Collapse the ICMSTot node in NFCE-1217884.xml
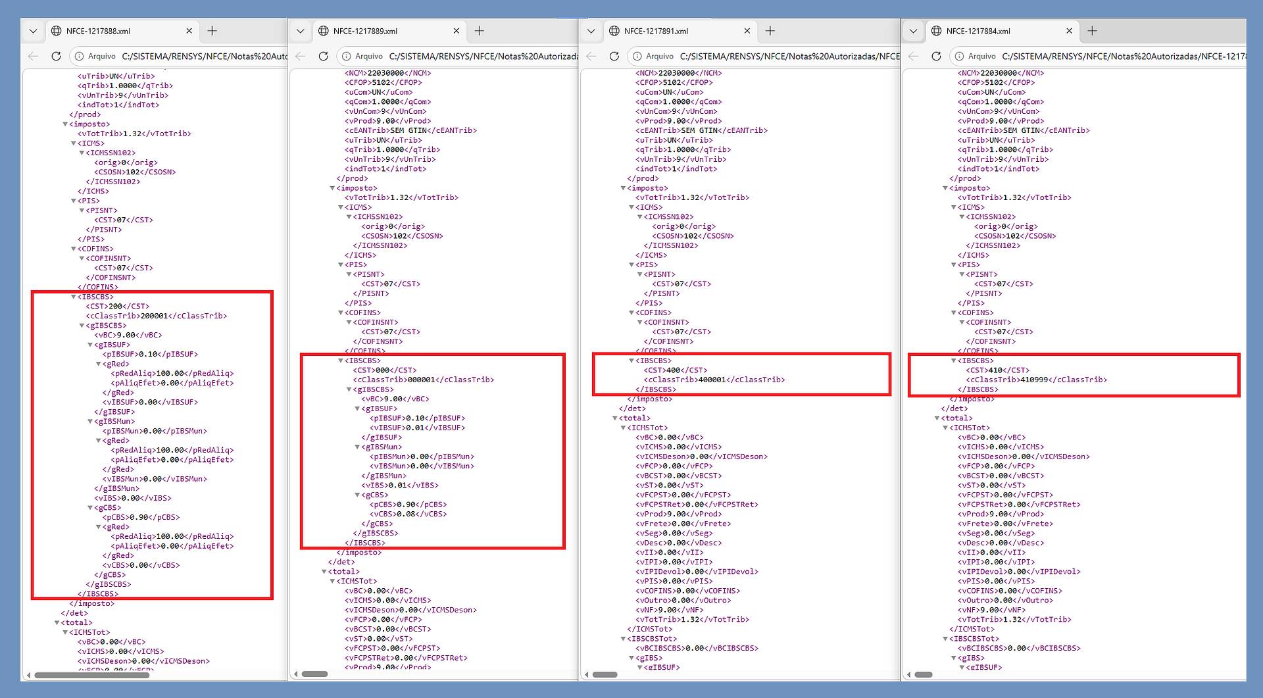The width and height of the screenshot is (1263, 698). 945,428
